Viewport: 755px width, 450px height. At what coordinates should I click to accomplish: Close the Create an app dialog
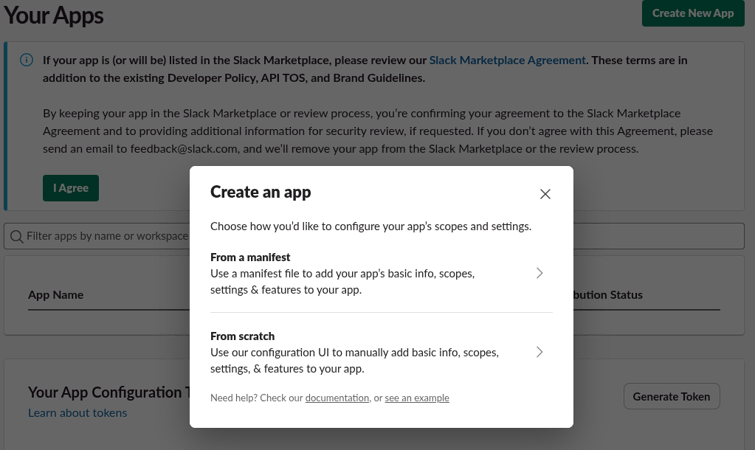pos(545,194)
